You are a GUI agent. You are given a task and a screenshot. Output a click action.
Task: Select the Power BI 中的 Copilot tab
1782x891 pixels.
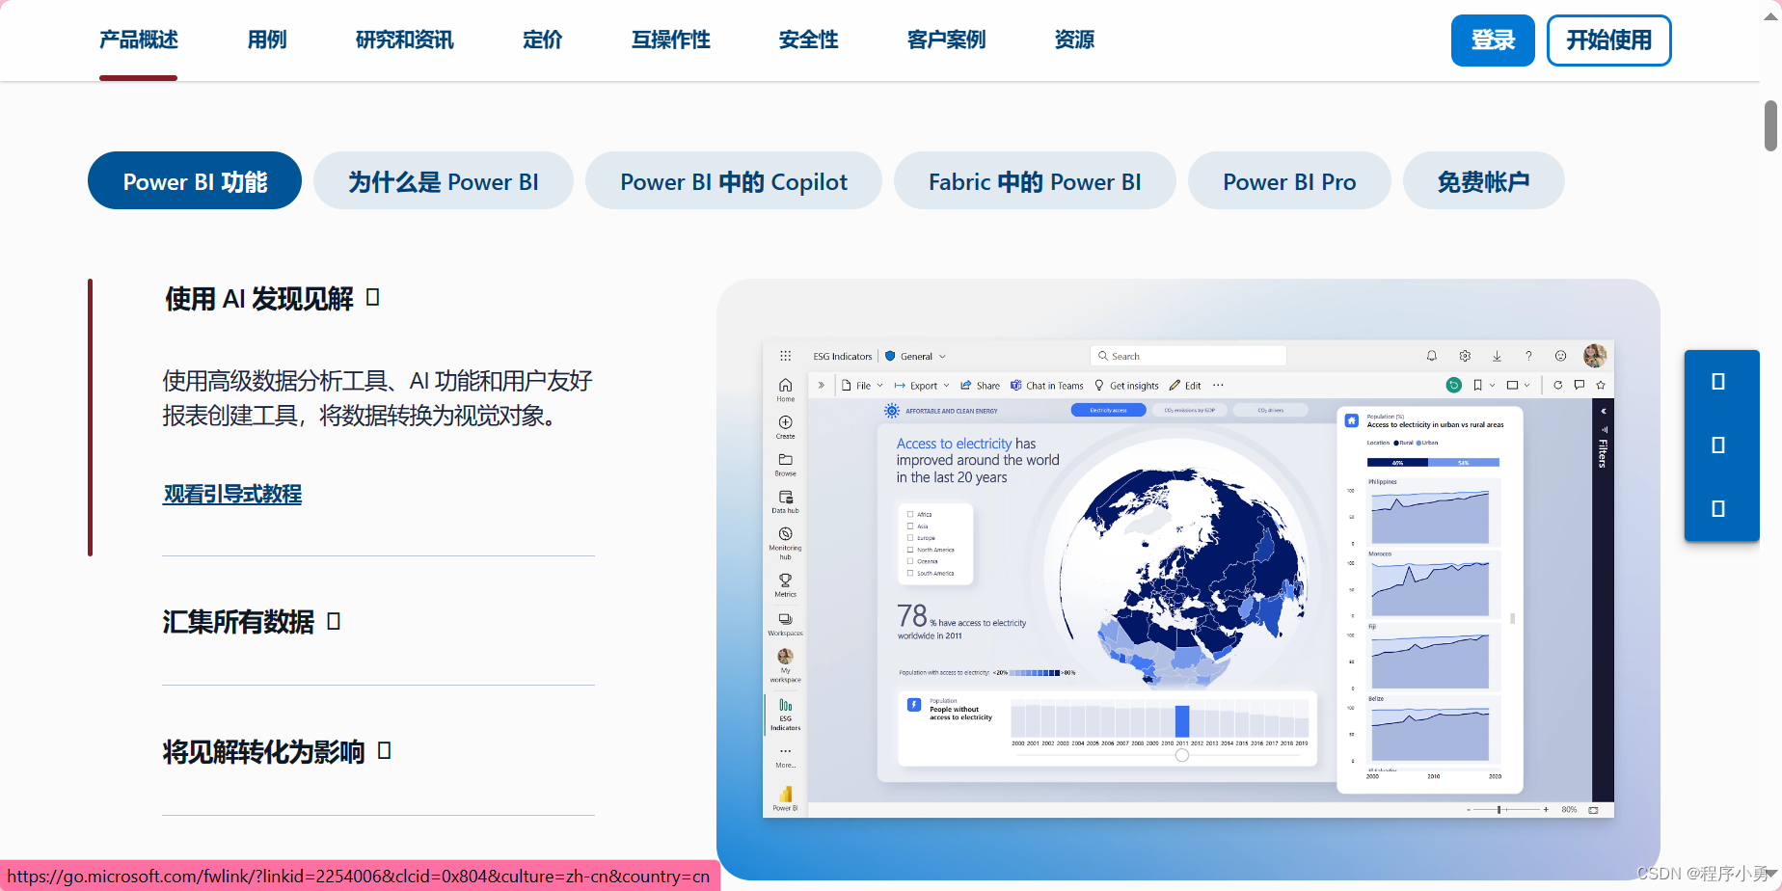pyautogui.click(x=734, y=181)
